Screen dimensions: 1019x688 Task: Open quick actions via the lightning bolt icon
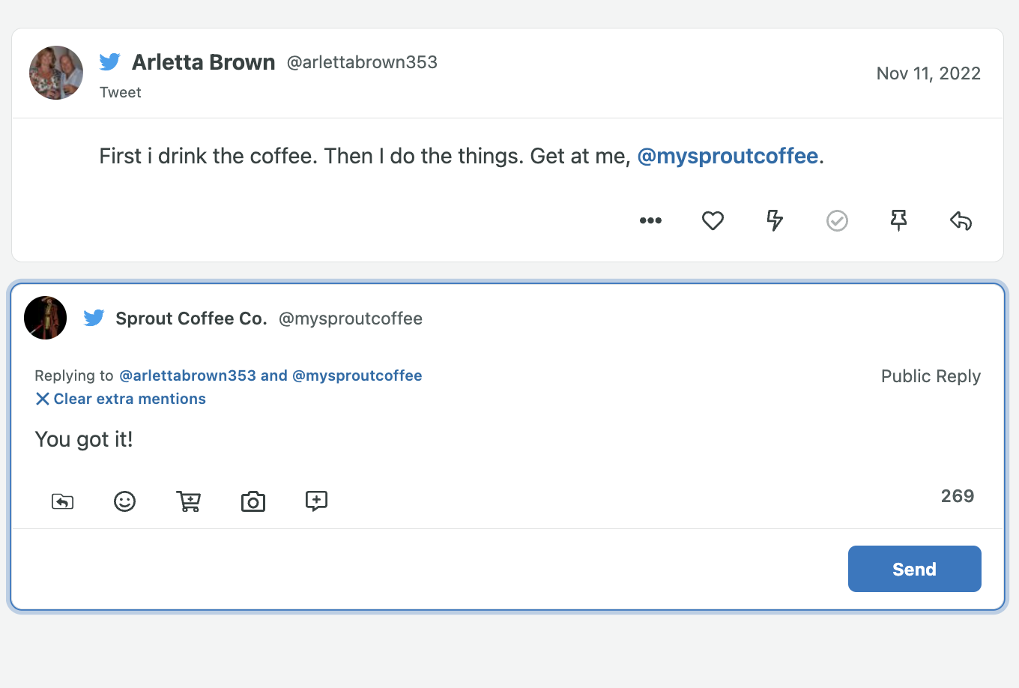click(x=775, y=220)
